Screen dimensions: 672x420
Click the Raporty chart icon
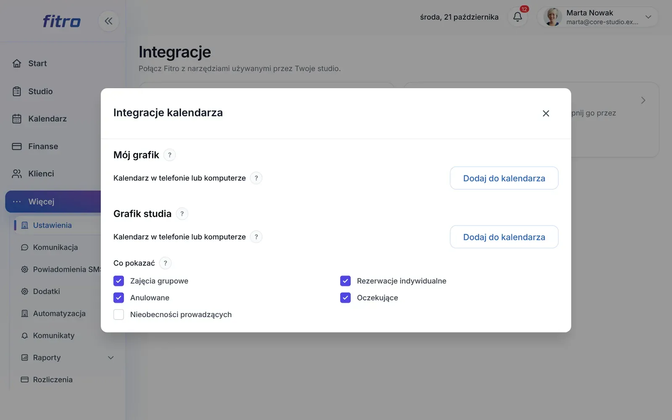25,358
